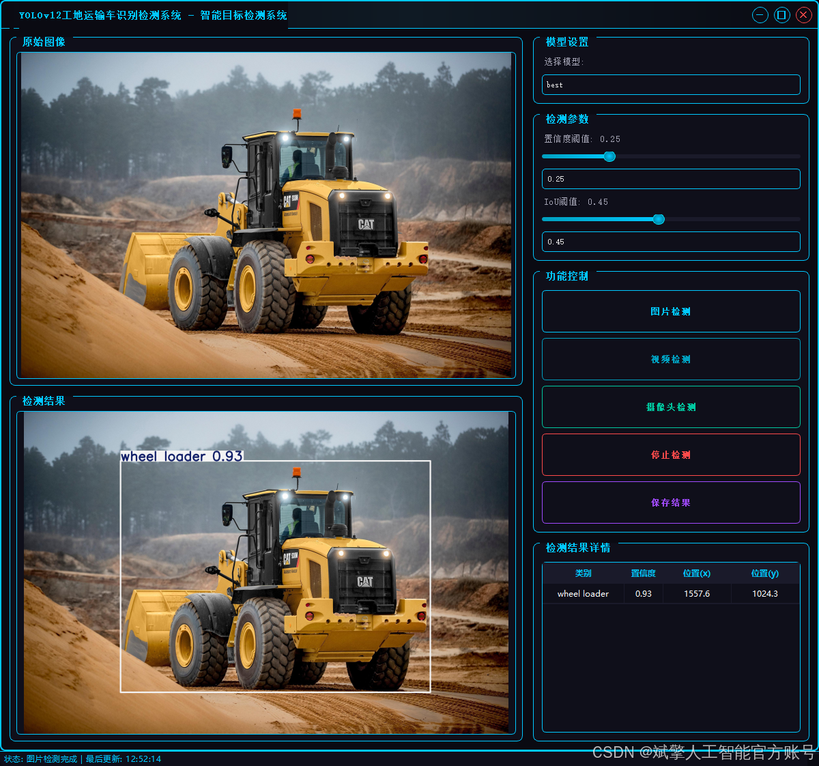Select the 0.93 confidence cell in the table
Image resolution: width=819 pixels, height=766 pixels.
[644, 594]
